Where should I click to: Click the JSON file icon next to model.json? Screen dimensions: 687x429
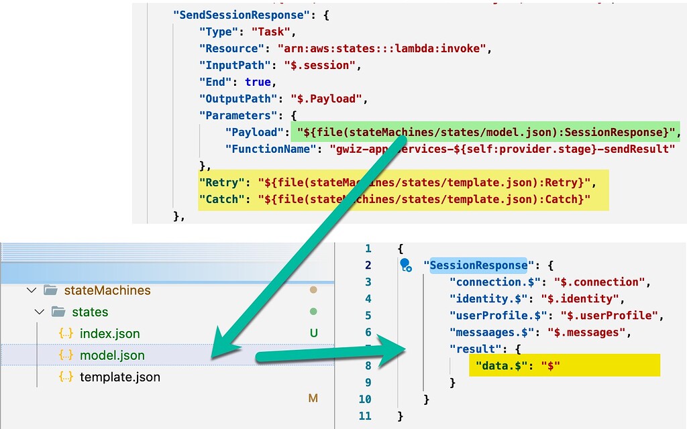tap(64, 355)
